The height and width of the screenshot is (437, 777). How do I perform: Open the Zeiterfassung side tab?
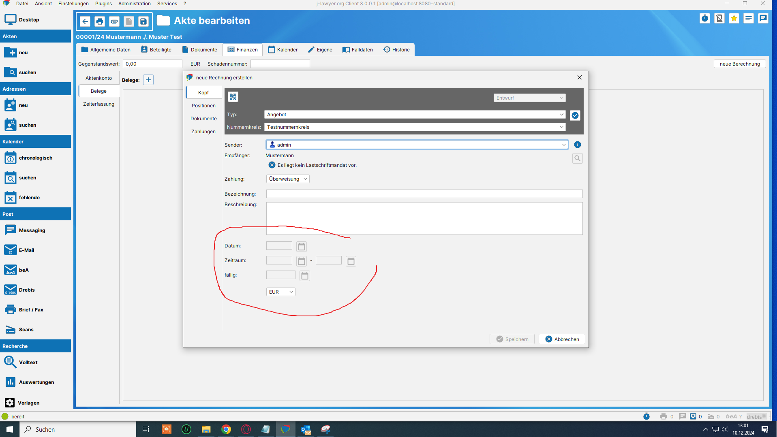[98, 104]
